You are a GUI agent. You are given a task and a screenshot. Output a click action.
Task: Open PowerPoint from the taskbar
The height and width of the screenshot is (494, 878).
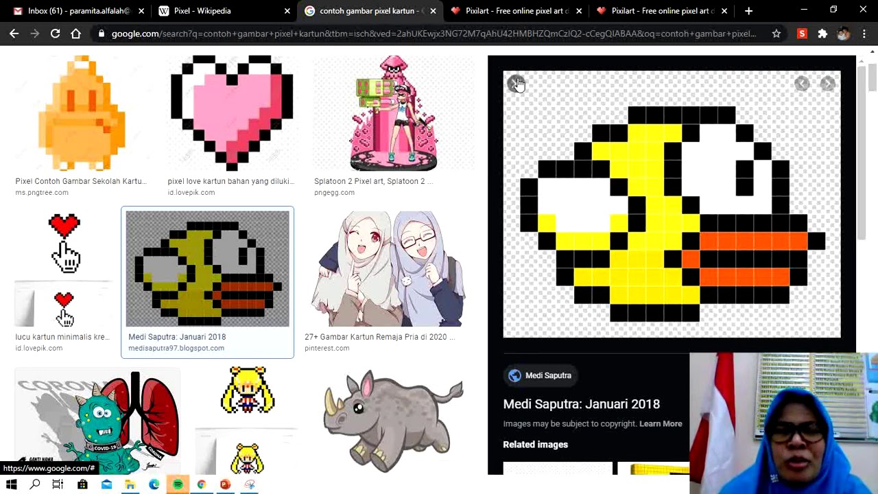(x=225, y=484)
